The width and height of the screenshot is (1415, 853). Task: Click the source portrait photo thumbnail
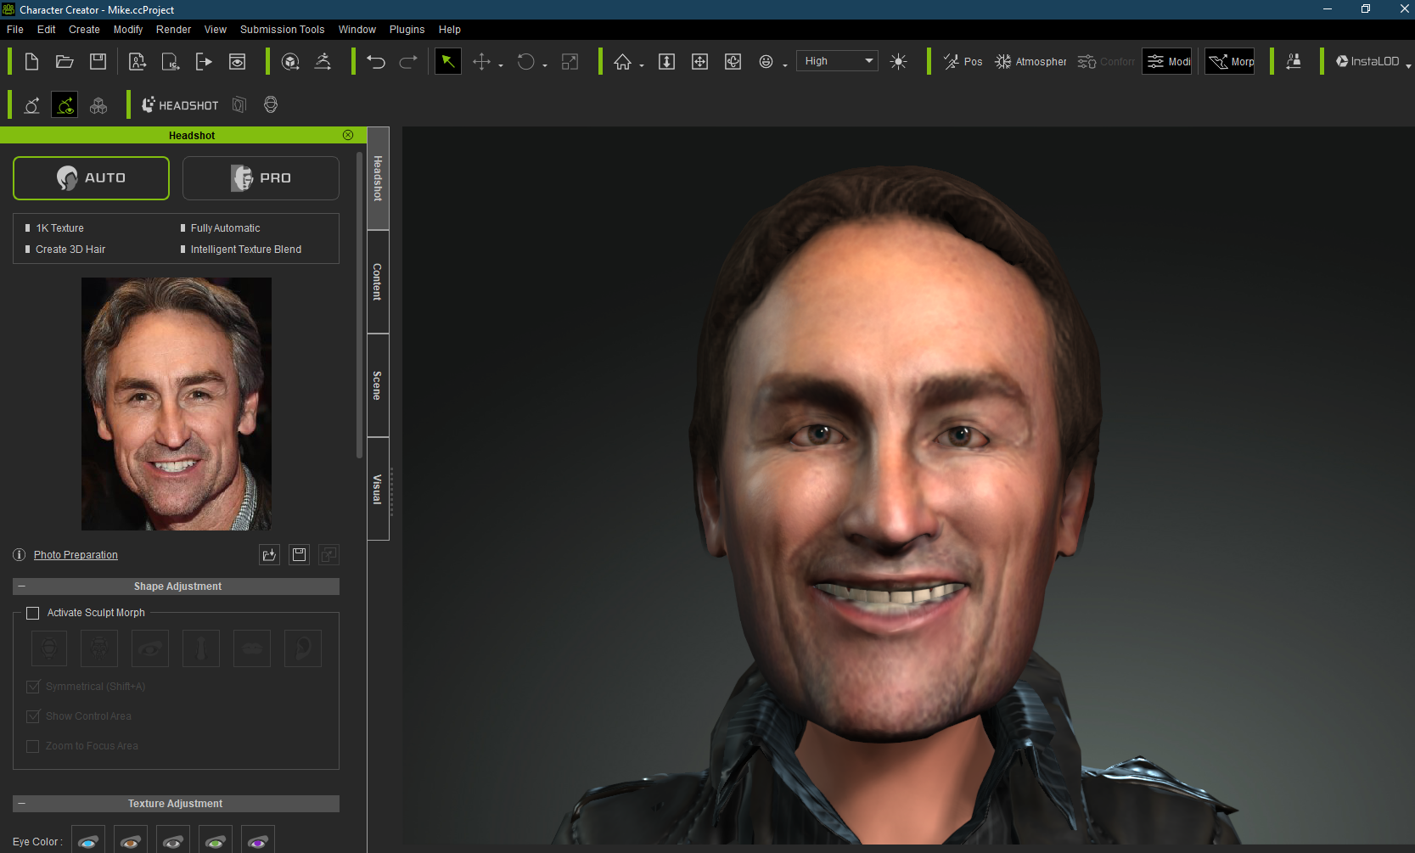click(177, 404)
